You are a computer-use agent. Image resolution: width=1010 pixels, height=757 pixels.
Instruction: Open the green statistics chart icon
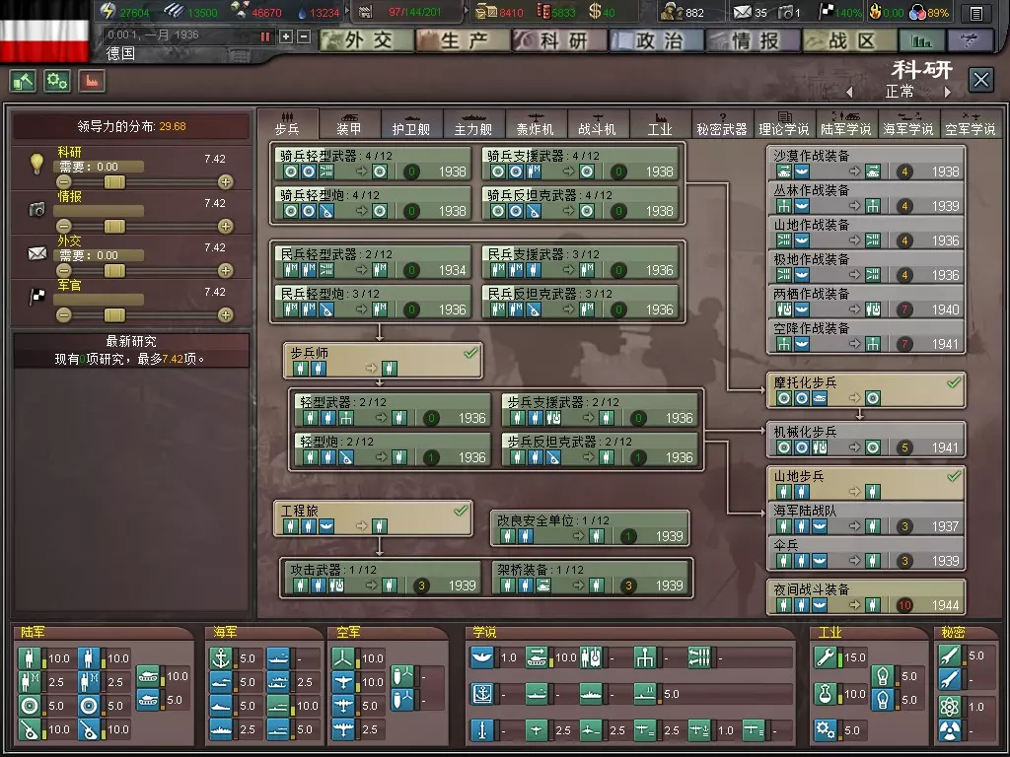pyautogui.click(x=922, y=40)
